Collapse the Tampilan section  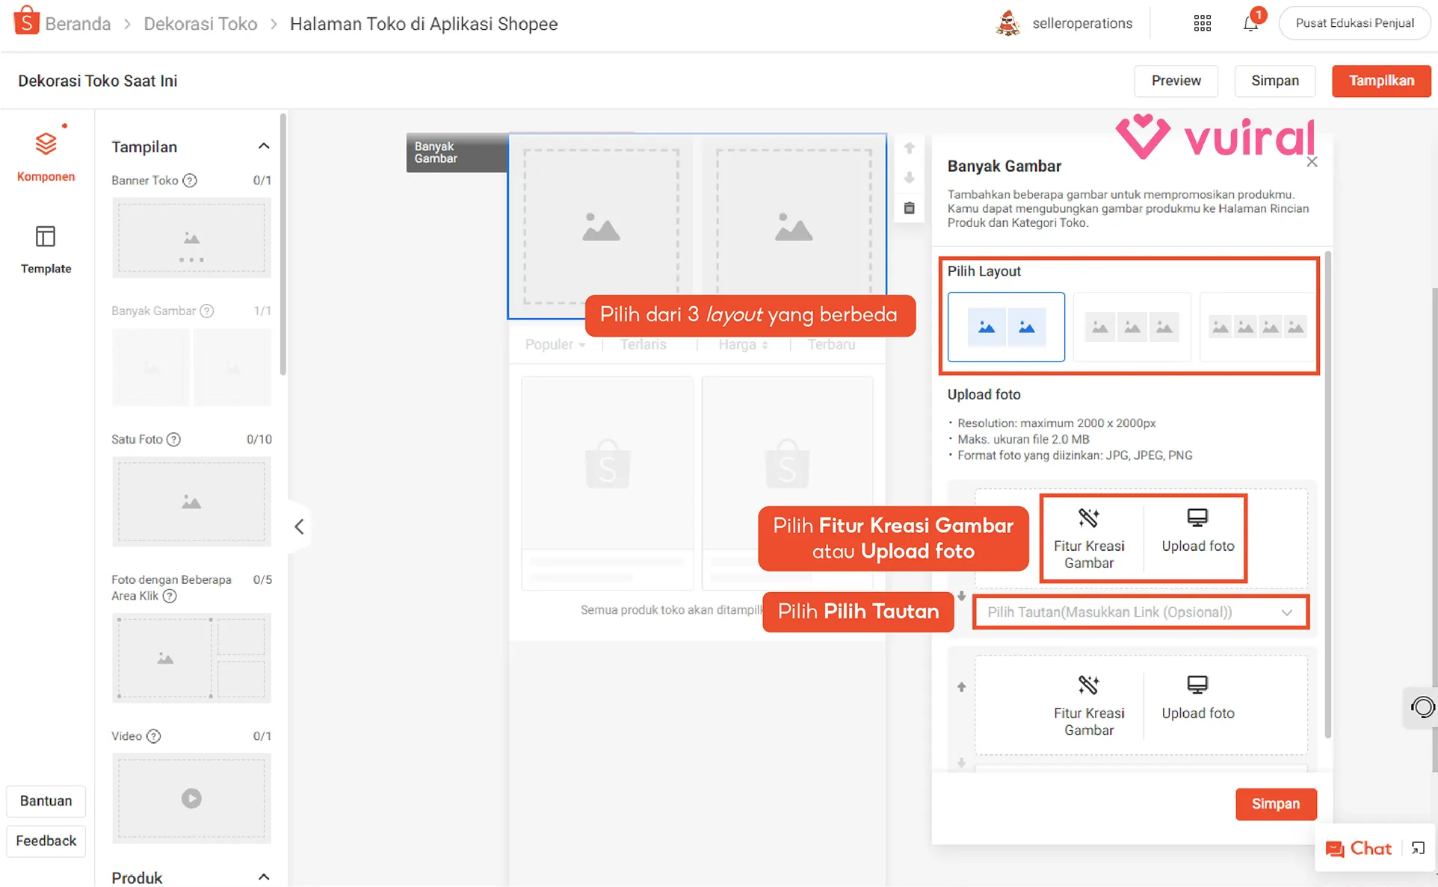pyautogui.click(x=264, y=146)
